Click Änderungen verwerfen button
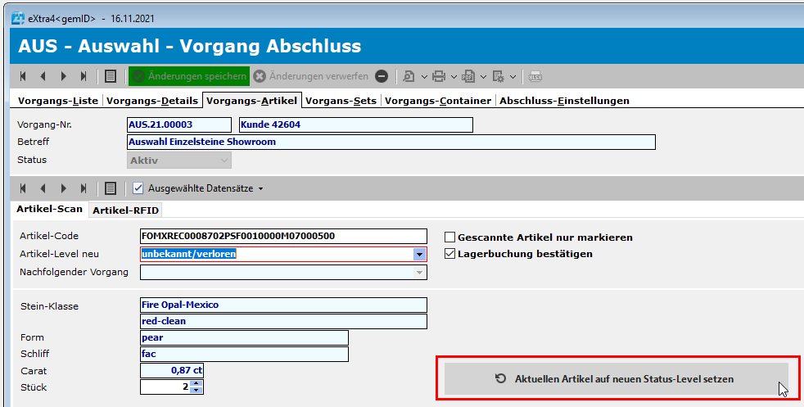 pos(311,76)
